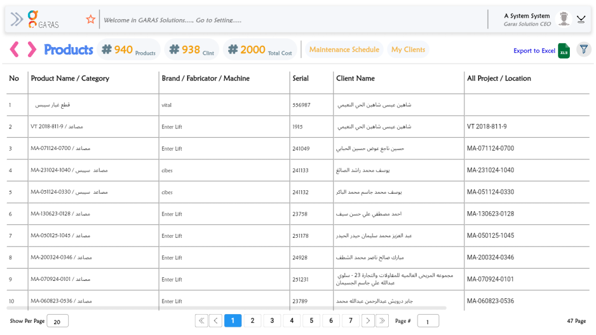Viewport: 596px width, 335px height.
Task: Click the next page single arrow
Action: coord(368,320)
